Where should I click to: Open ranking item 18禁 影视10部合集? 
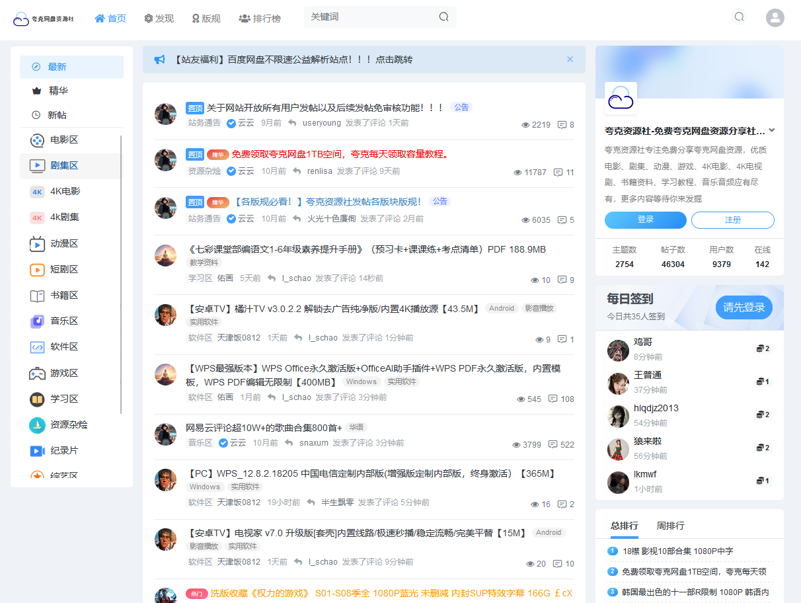[677, 551]
